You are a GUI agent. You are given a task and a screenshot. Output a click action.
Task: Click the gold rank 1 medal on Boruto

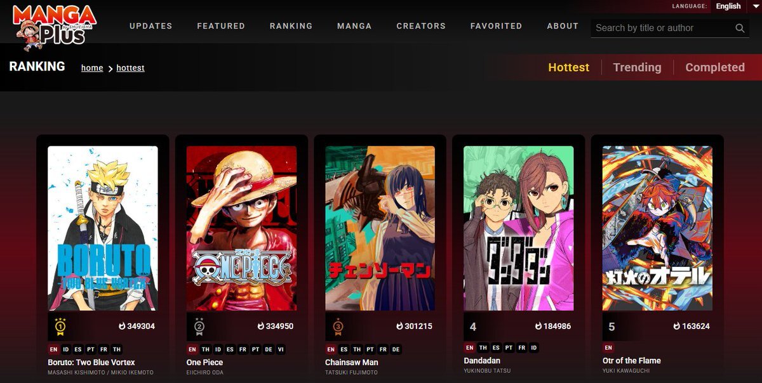[x=61, y=326]
